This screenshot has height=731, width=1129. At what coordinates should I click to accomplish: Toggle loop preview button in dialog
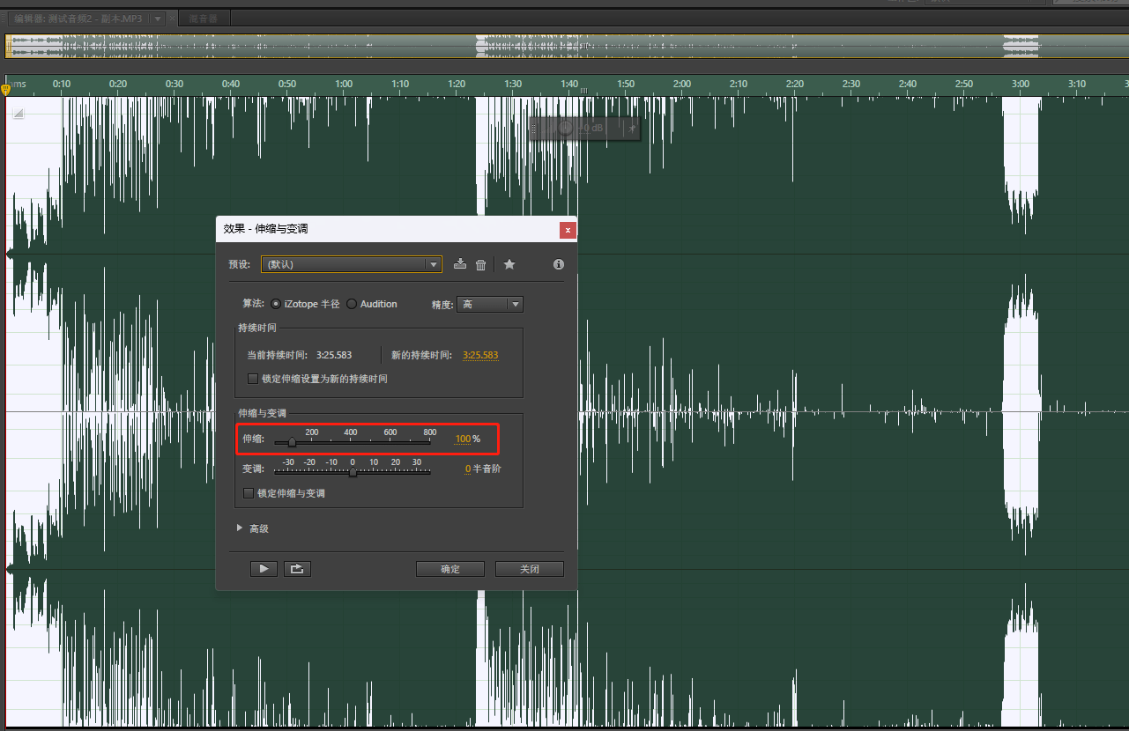297,569
